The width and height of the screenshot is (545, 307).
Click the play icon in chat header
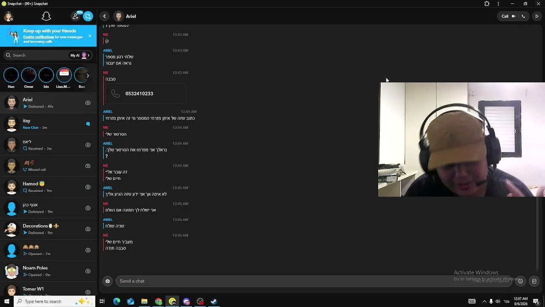coord(537,16)
